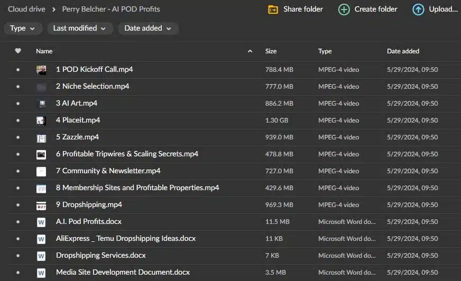Screen dimensions: 461x281
Task: Click the Create folder button label
Action: pos(376,9)
